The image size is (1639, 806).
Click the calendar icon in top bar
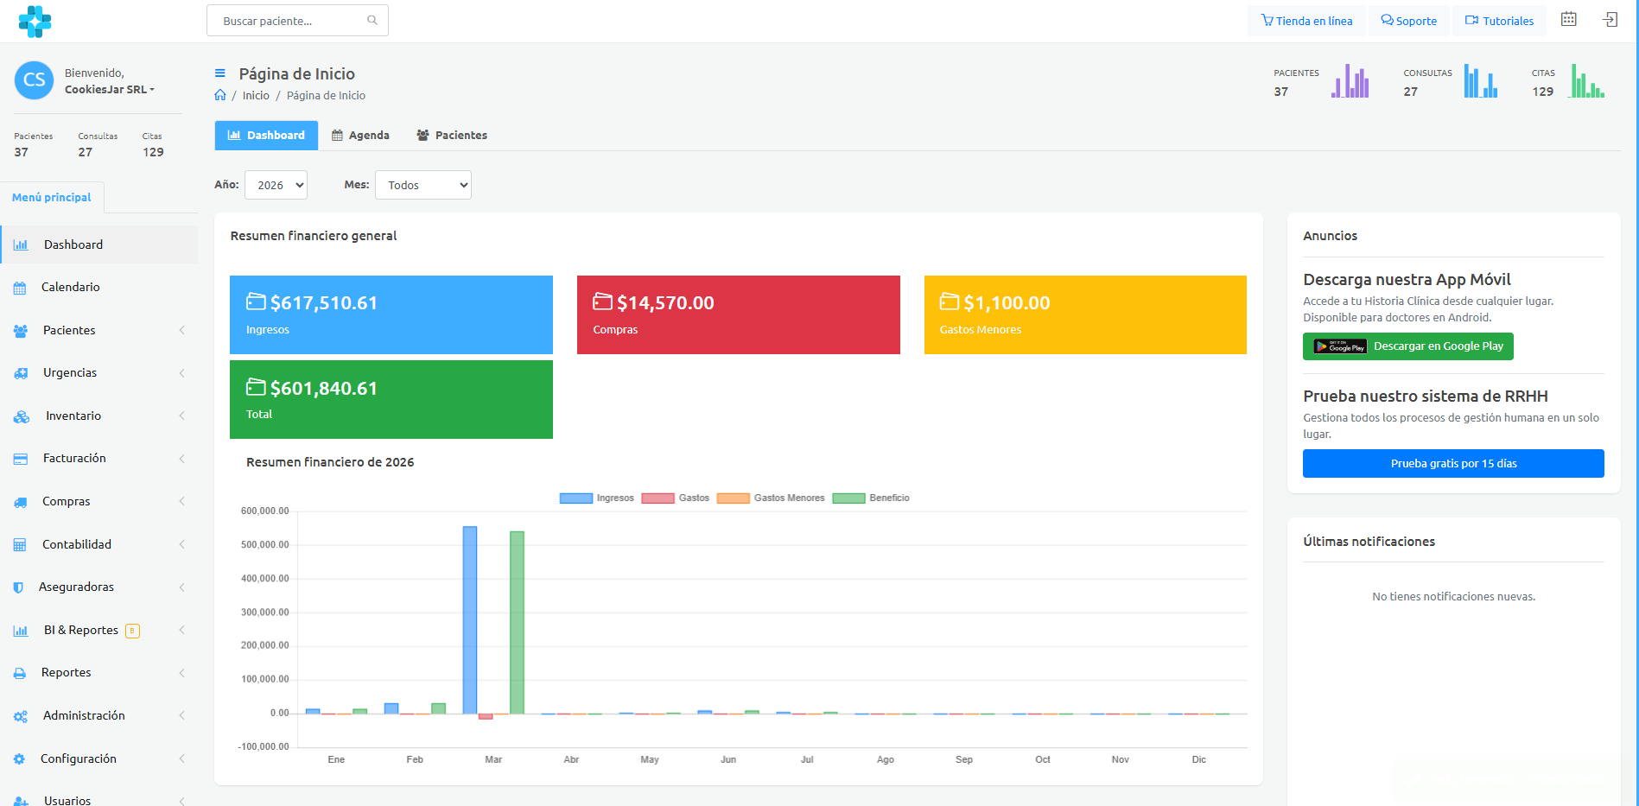tap(1568, 19)
